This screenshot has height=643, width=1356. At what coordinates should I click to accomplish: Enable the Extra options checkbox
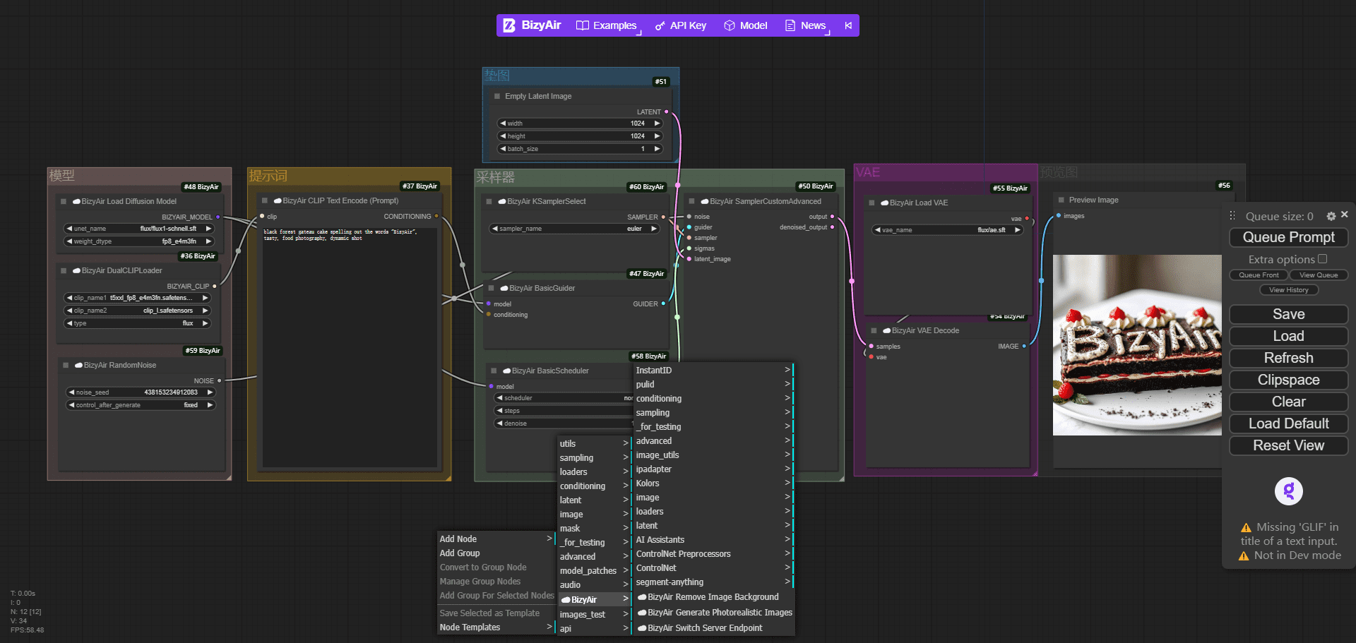tap(1323, 259)
